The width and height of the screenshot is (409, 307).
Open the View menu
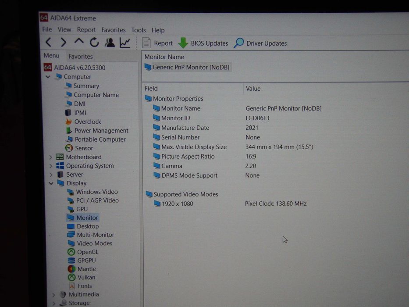point(64,30)
